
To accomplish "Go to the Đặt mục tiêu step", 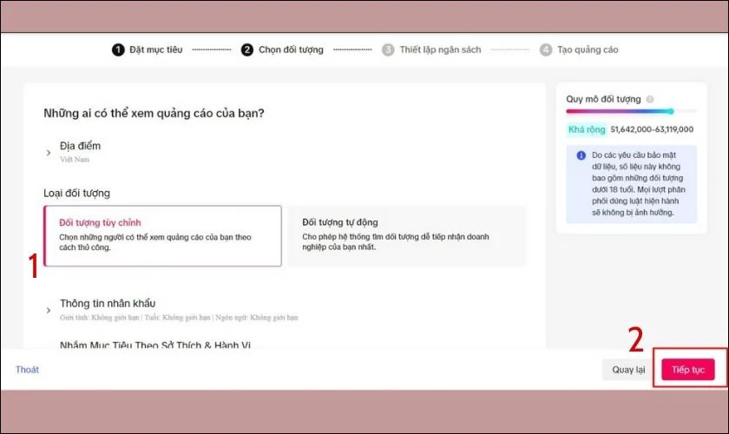I will [x=155, y=49].
